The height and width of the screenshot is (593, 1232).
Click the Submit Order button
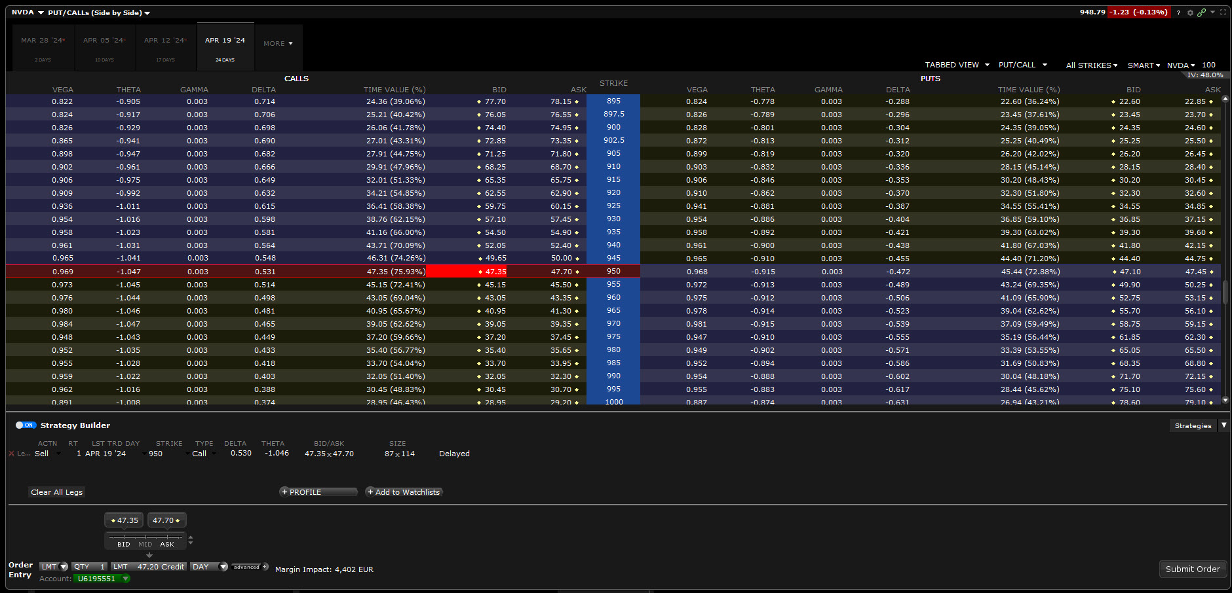point(1192,569)
